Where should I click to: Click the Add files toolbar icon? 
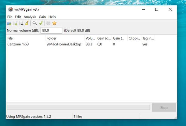tap(15, 23)
